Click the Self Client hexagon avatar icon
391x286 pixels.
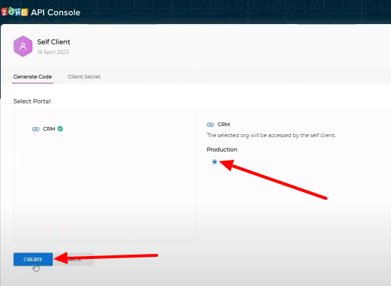tap(23, 46)
